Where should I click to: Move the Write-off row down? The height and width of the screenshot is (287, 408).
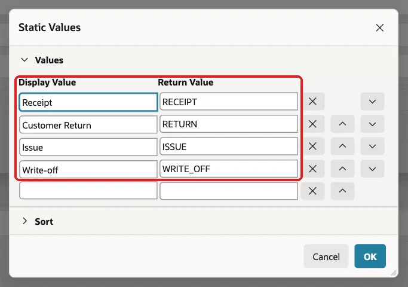[372, 169]
